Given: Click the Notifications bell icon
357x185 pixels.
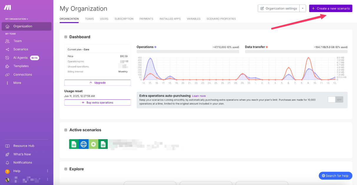Looking at the screenshot, I should point(7,163).
